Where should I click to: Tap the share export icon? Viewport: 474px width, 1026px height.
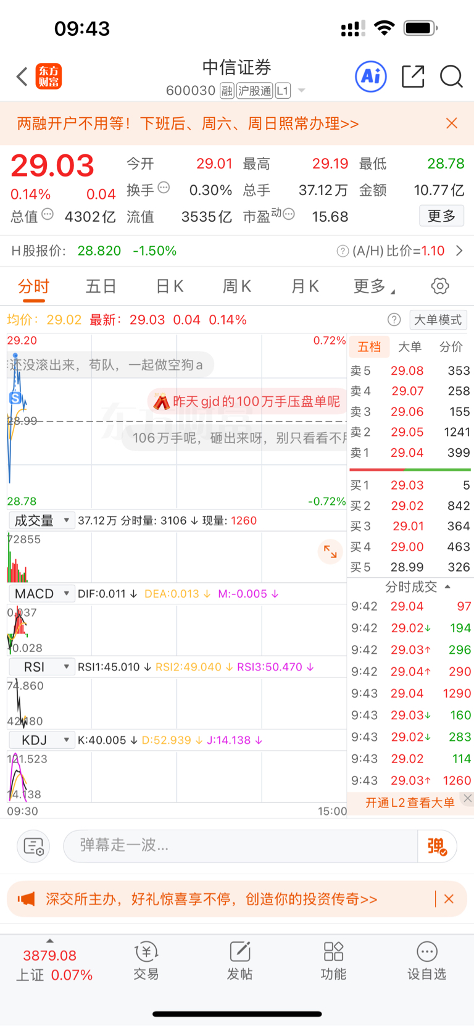tap(413, 77)
